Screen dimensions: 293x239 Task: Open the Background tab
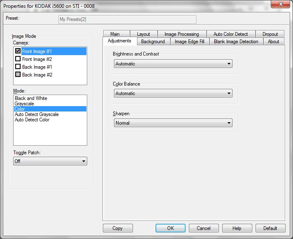(153, 42)
